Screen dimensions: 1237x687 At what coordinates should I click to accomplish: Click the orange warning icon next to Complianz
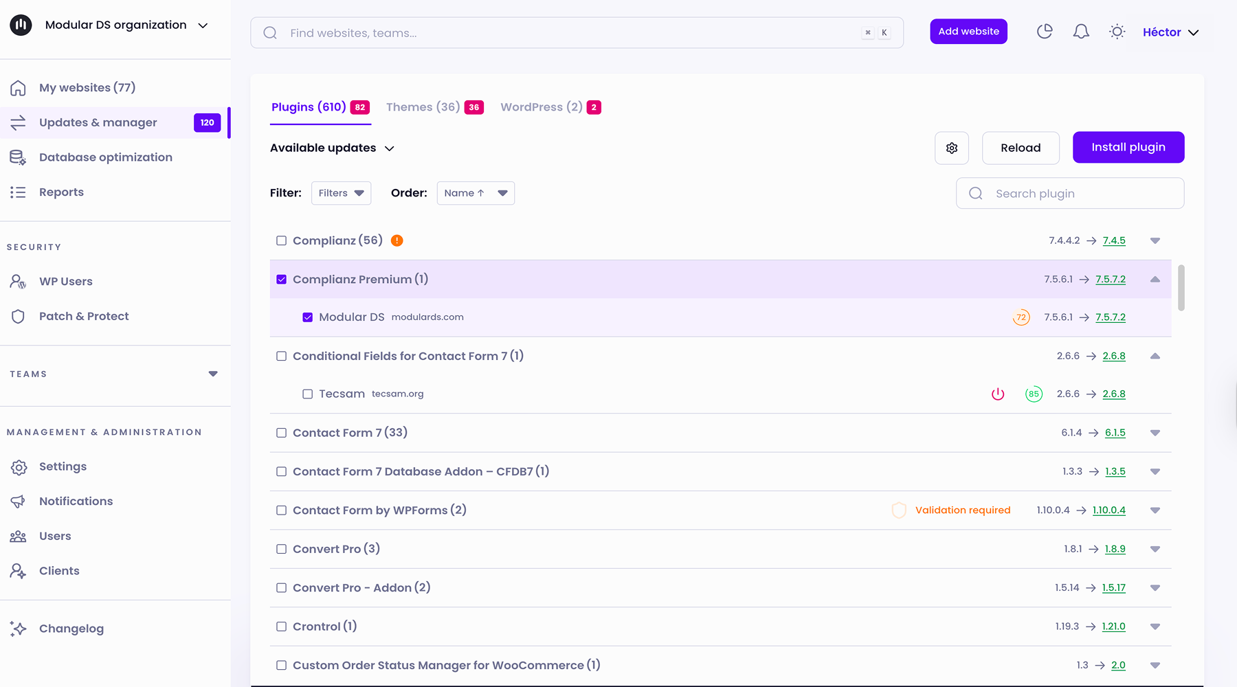point(397,240)
